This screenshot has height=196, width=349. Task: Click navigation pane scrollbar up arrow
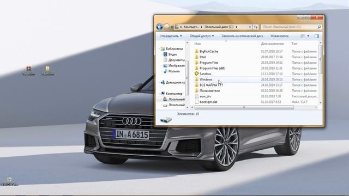pyautogui.click(x=187, y=42)
